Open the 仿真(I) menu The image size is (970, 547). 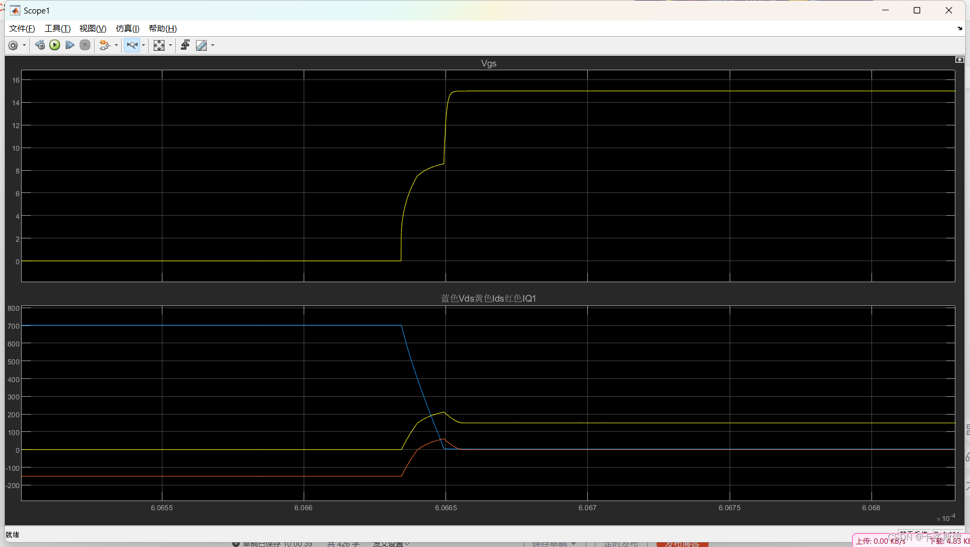point(128,29)
